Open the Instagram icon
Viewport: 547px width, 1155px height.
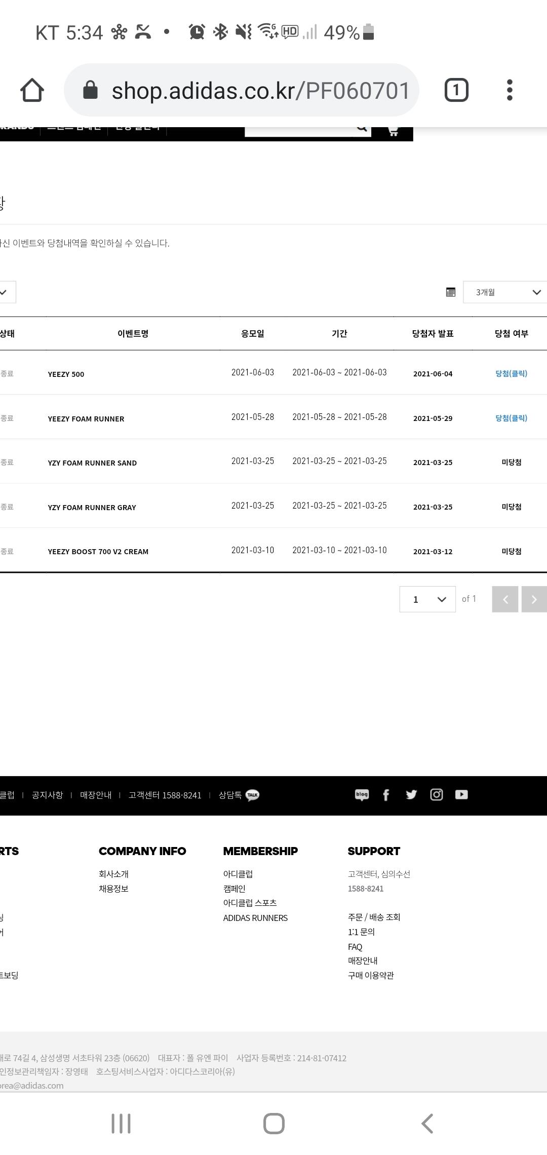(436, 795)
